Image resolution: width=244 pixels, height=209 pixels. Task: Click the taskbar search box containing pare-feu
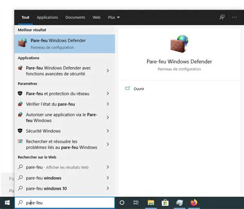(x=65, y=203)
